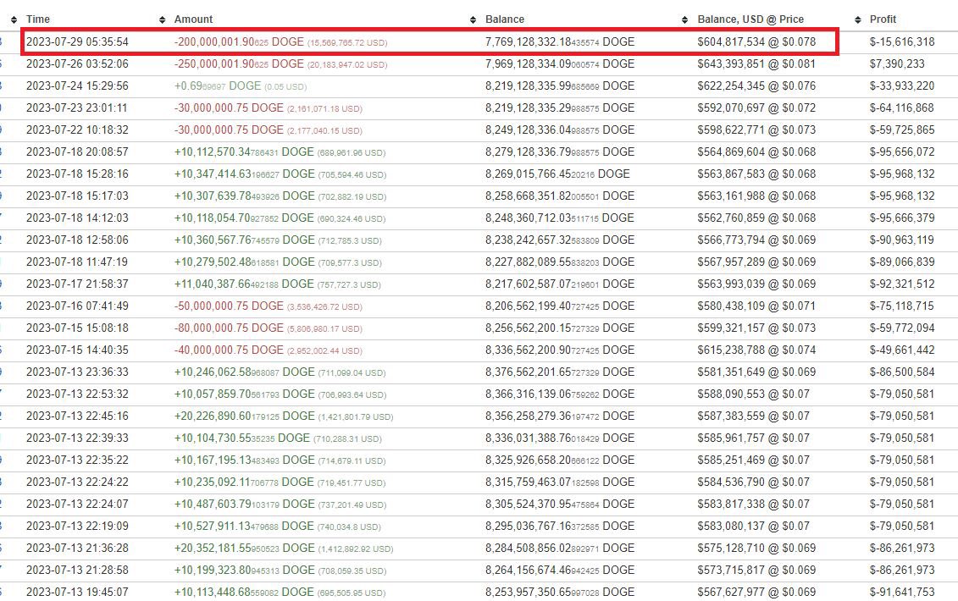The width and height of the screenshot is (958, 601).
Task: Select timestamp 2023-07-24 15:29:56
Action: (x=78, y=86)
